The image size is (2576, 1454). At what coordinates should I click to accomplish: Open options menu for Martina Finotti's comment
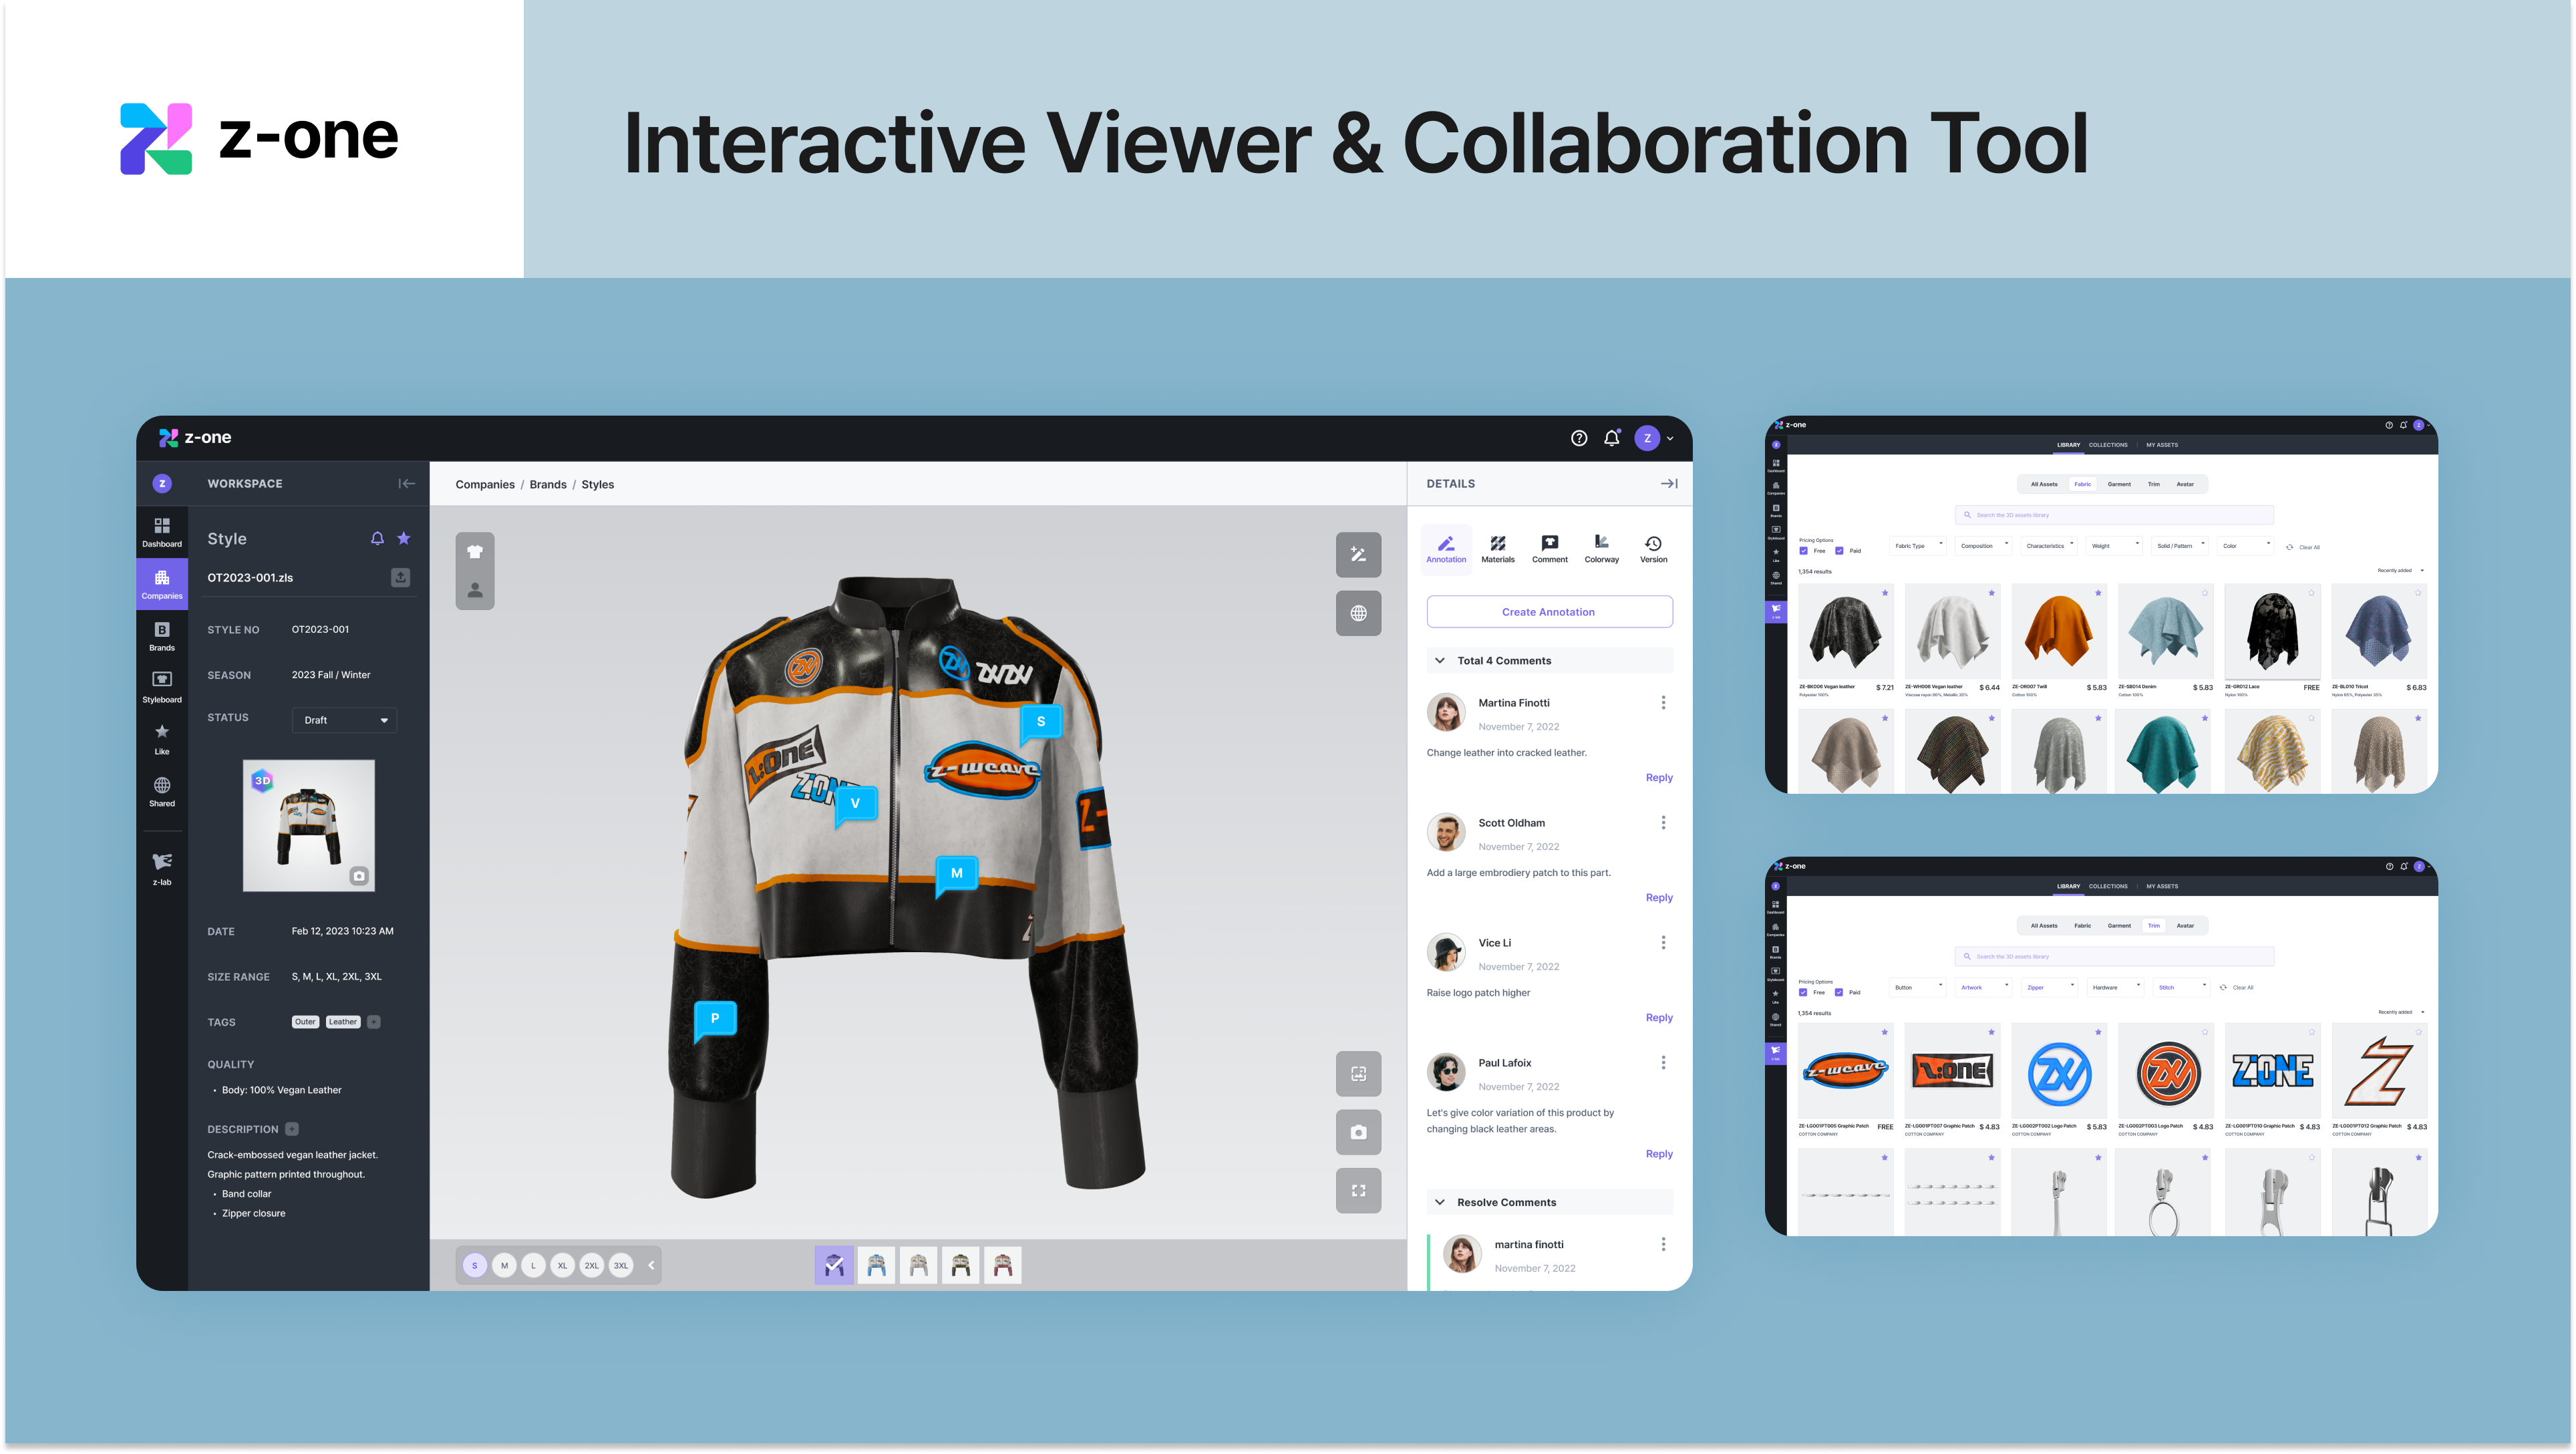[1663, 702]
